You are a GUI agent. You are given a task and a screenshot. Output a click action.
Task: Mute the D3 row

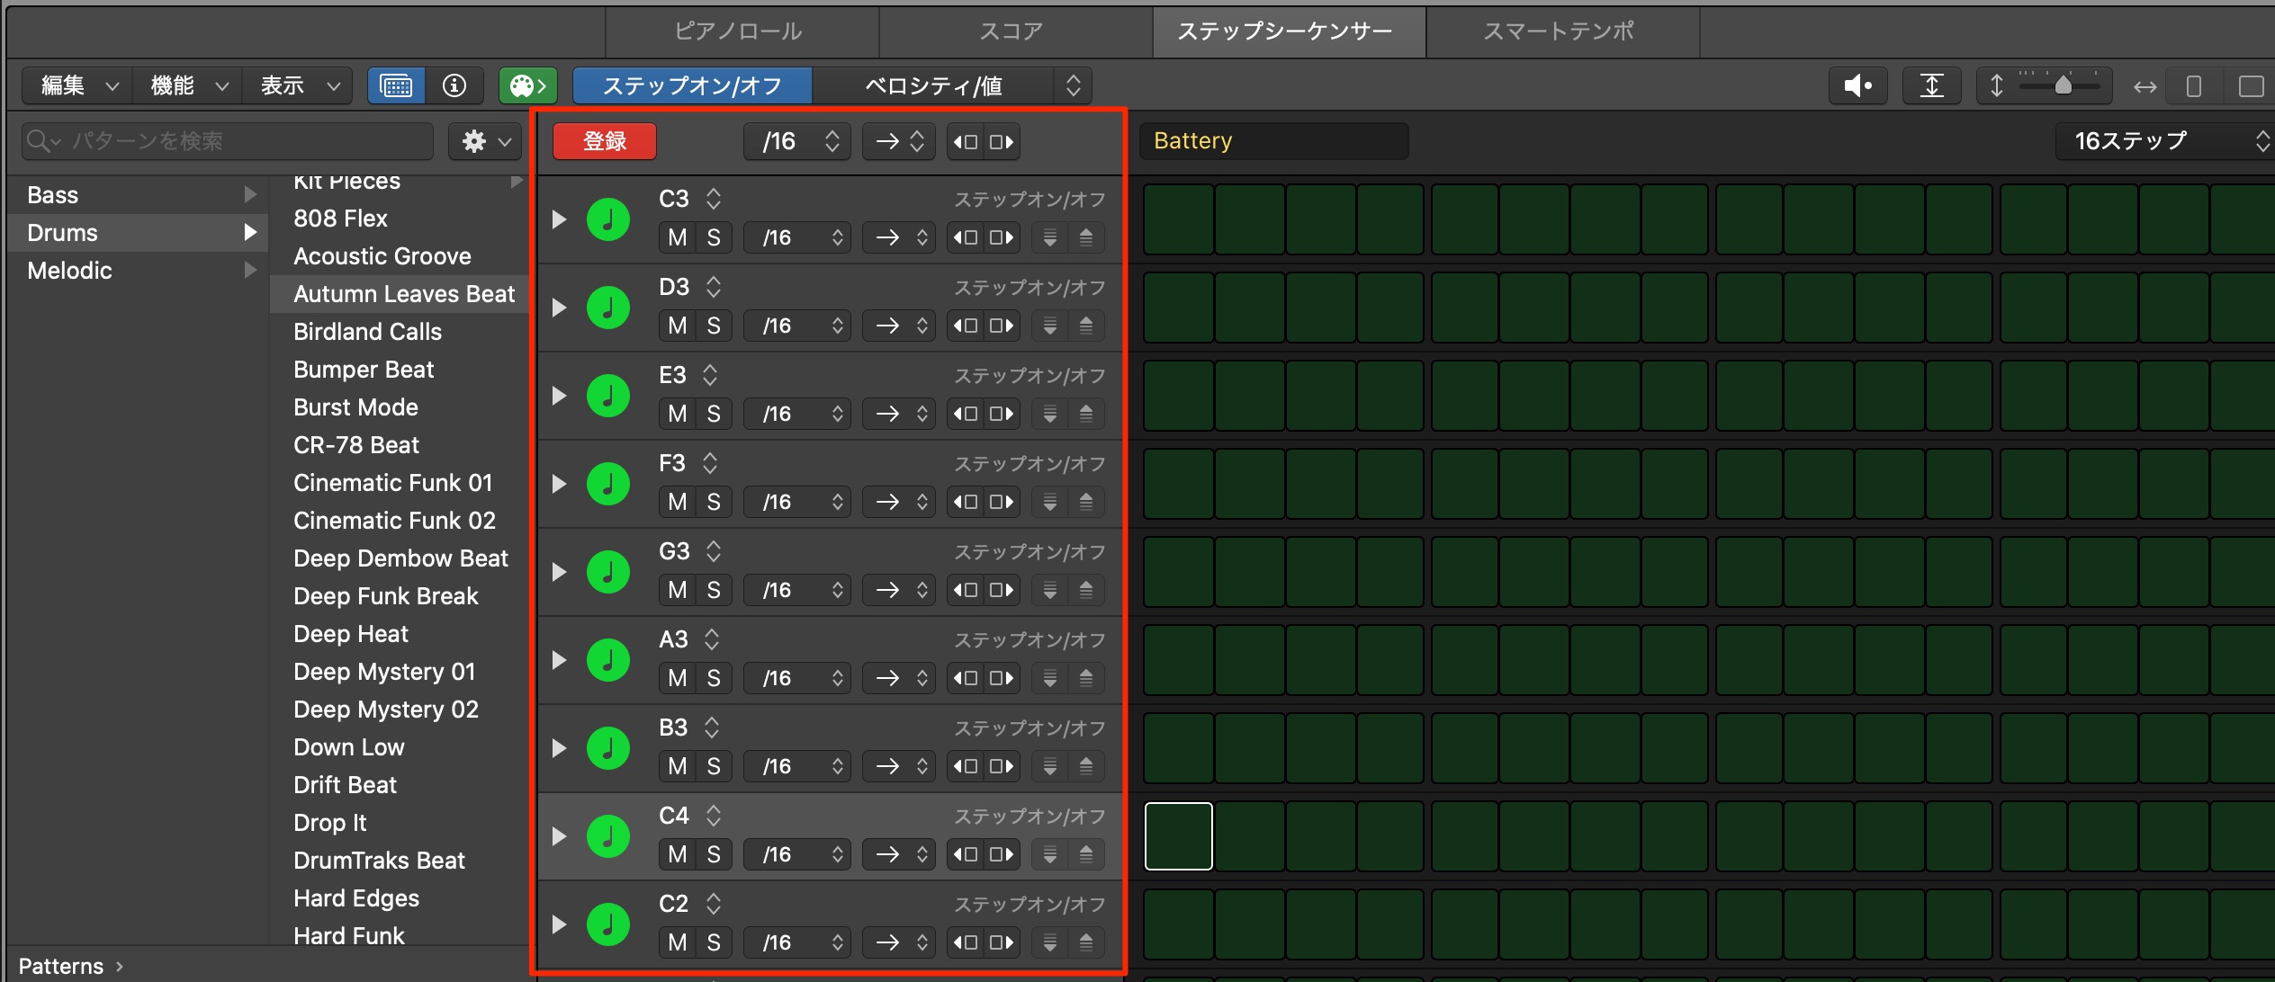click(x=678, y=326)
